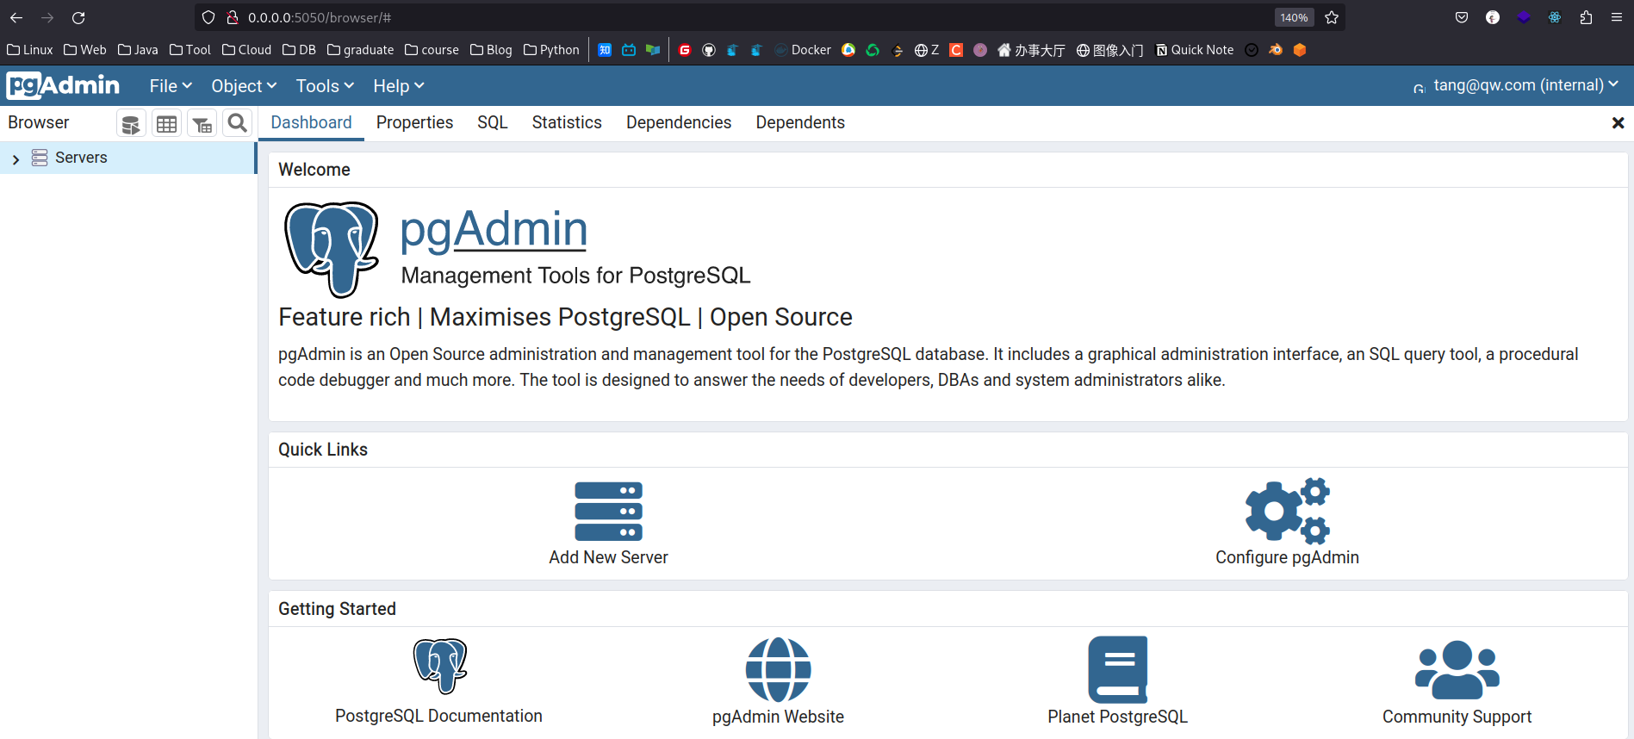1634x739 pixels.
Task: Open the graduate bookmarks folder
Action: coord(361,50)
